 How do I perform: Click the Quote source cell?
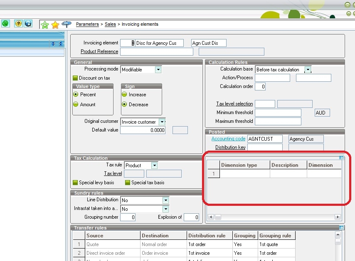click(113, 244)
